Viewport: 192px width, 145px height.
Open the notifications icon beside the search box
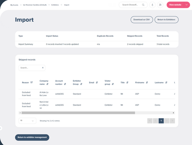[x=152, y=5]
